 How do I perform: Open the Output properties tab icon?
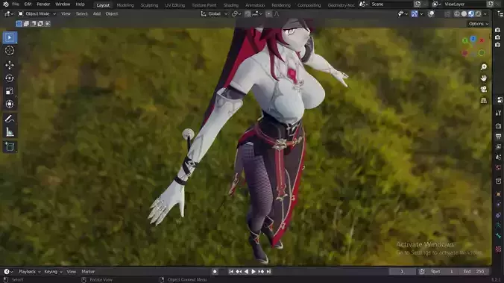[x=498, y=137]
